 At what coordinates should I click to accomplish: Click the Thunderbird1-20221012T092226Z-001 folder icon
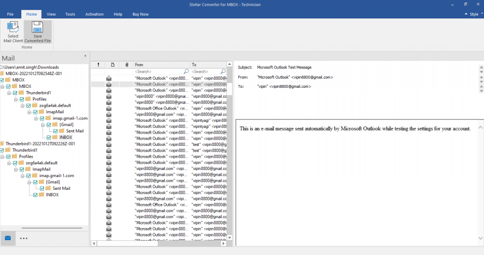coord(2,144)
